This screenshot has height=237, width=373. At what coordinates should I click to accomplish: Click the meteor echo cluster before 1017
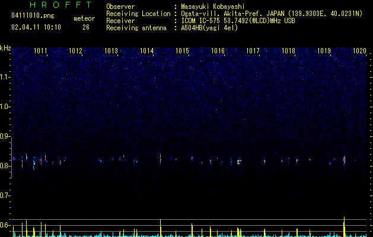pyautogui.click(x=239, y=162)
